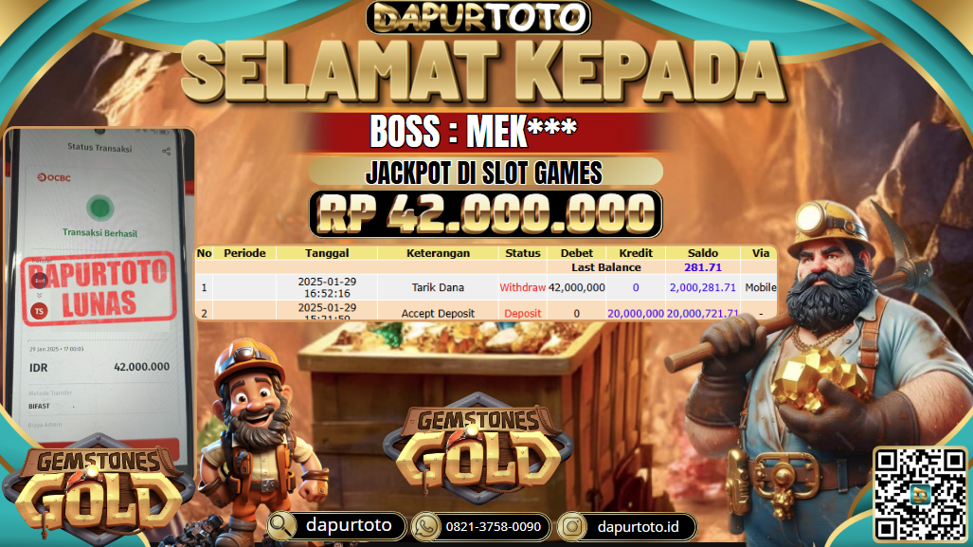
Task: Click the QR code in the corner
Action: 921,494
